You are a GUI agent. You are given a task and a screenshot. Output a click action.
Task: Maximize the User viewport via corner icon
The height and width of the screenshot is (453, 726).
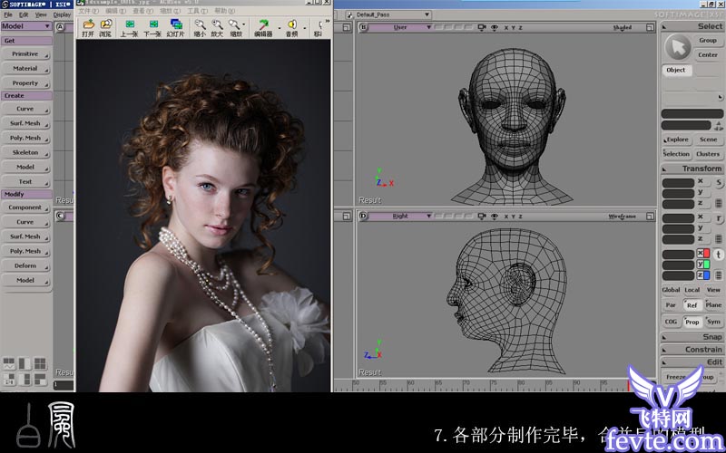point(650,28)
